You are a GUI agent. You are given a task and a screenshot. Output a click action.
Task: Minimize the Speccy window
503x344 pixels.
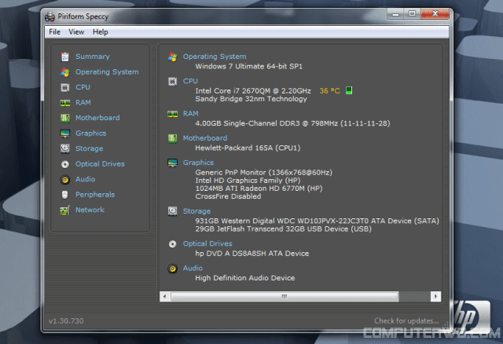click(x=395, y=14)
